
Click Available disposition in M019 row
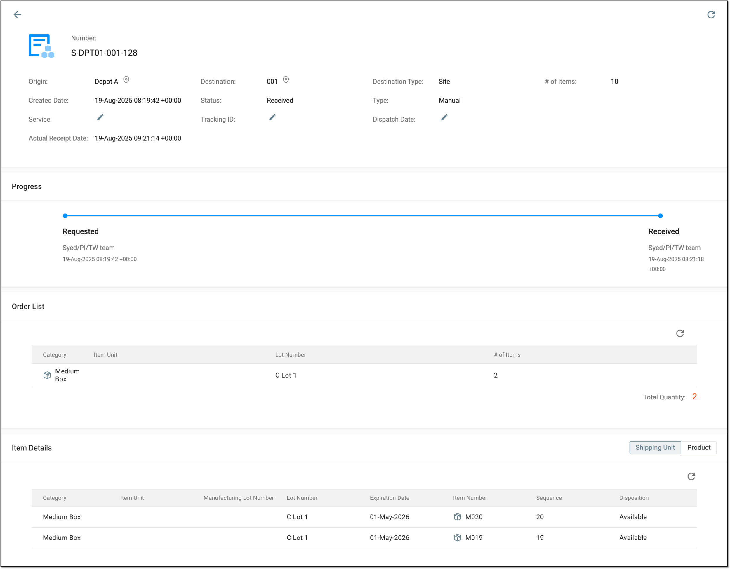coord(633,537)
